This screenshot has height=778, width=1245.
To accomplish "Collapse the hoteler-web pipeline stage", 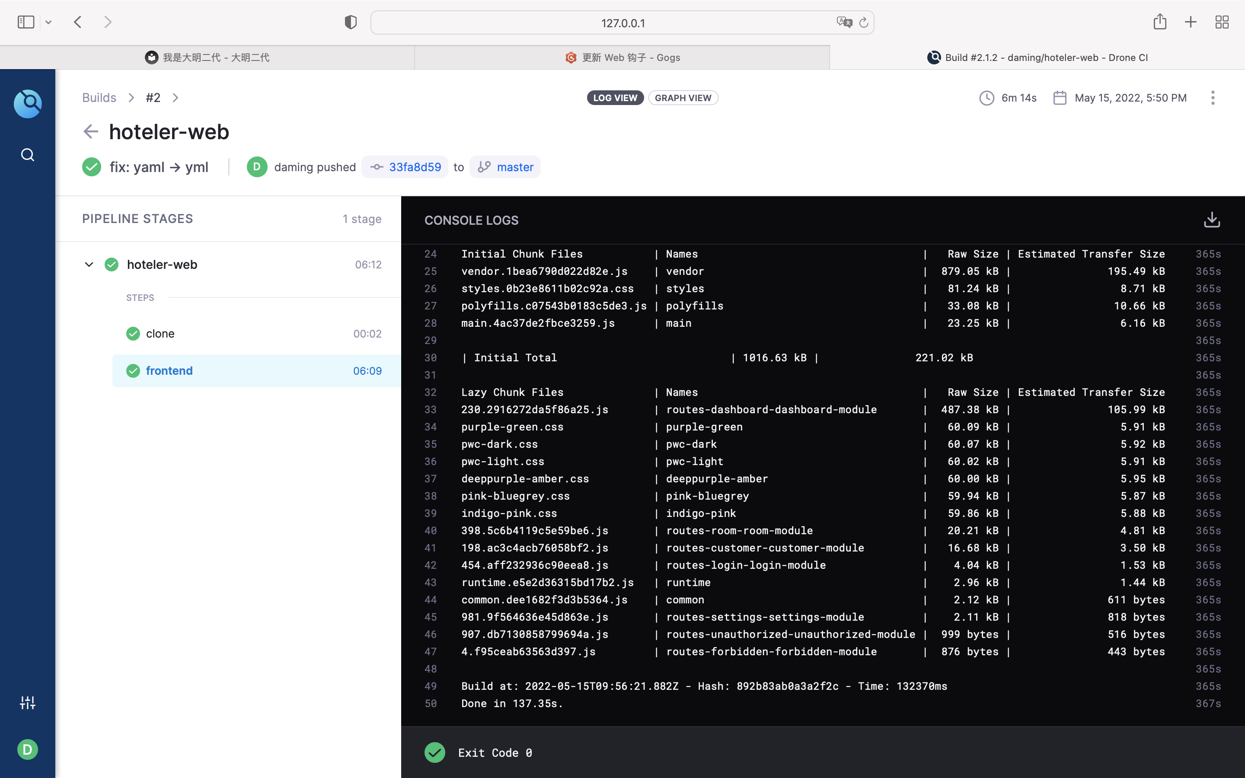I will click(x=89, y=265).
